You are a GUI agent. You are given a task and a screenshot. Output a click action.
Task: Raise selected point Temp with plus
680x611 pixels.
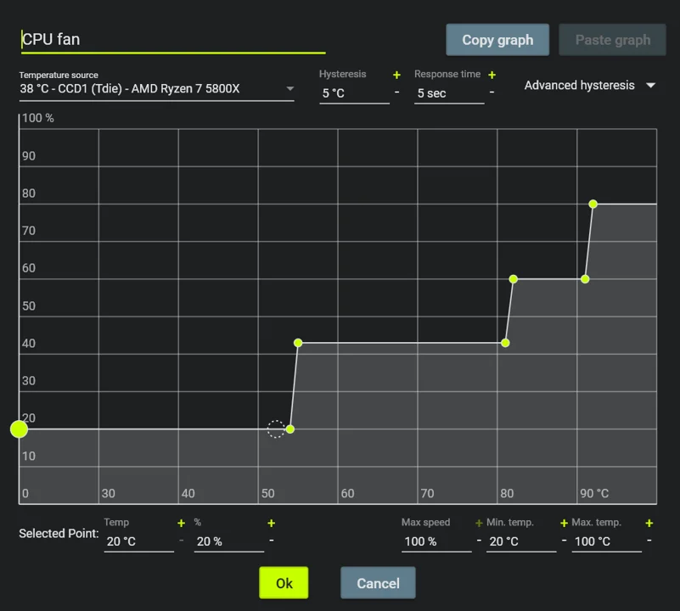182,524
